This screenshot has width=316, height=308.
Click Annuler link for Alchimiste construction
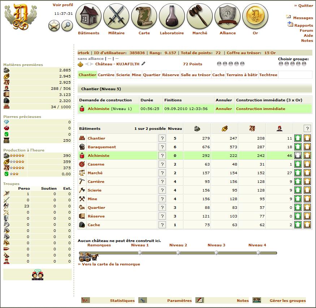click(x=224, y=109)
